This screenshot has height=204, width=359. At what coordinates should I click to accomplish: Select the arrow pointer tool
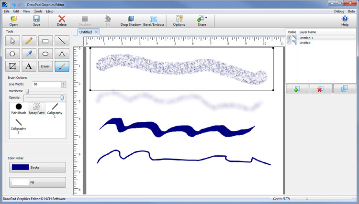[12, 41]
